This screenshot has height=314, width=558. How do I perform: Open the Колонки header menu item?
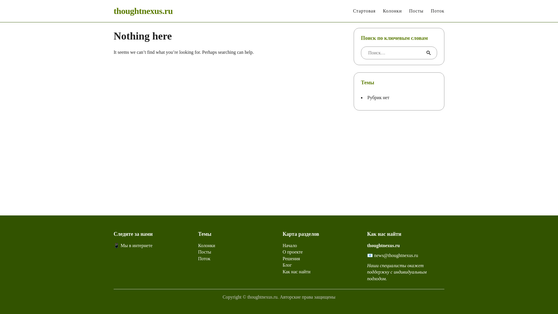(392, 11)
